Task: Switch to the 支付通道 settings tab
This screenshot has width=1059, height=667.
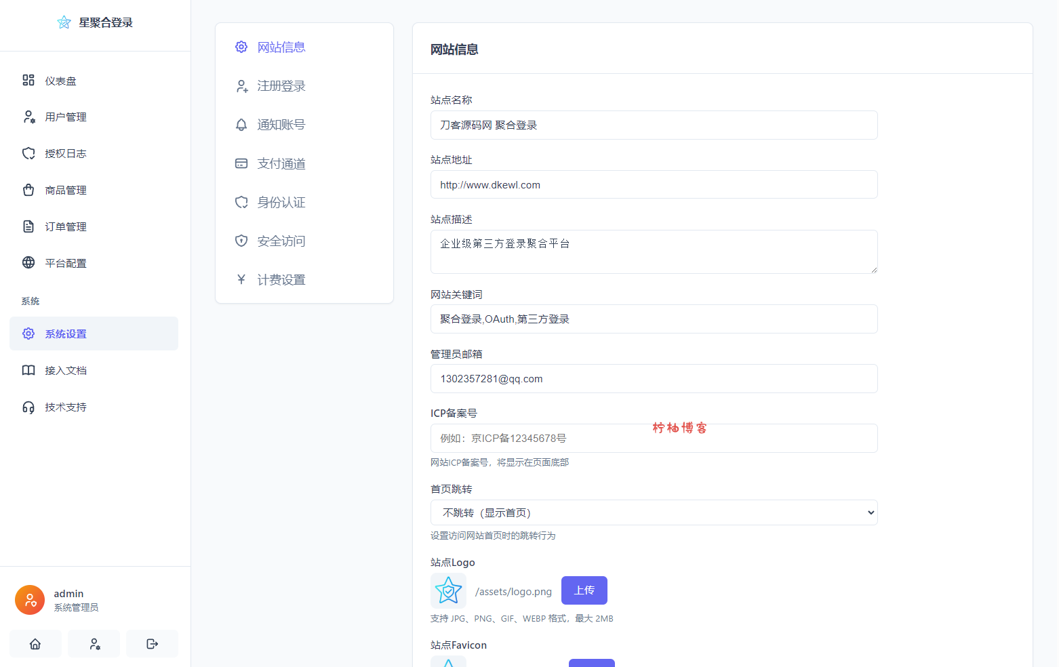Action: click(281, 163)
